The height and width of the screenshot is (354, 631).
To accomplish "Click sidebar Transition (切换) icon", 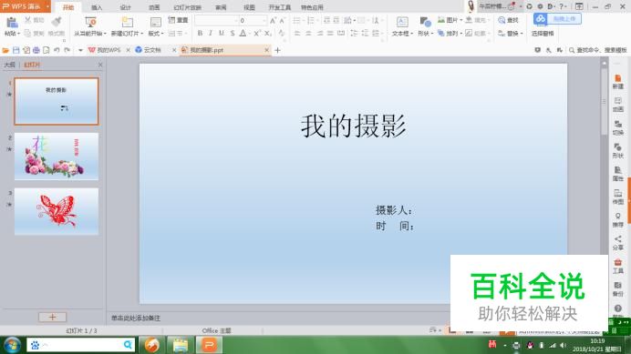I will pyautogui.click(x=617, y=127).
